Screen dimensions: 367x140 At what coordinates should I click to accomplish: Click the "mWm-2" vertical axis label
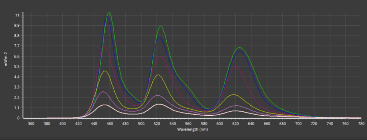pyautogui.click(x=6, y=60)
